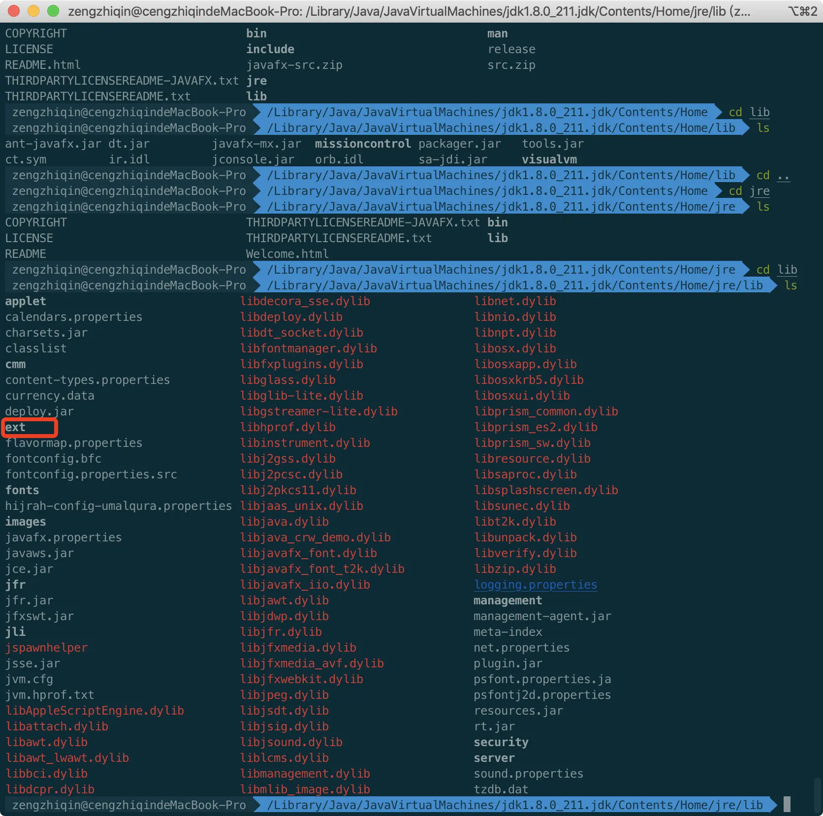Click the logging.properties underlined link

tap(535, 585)
